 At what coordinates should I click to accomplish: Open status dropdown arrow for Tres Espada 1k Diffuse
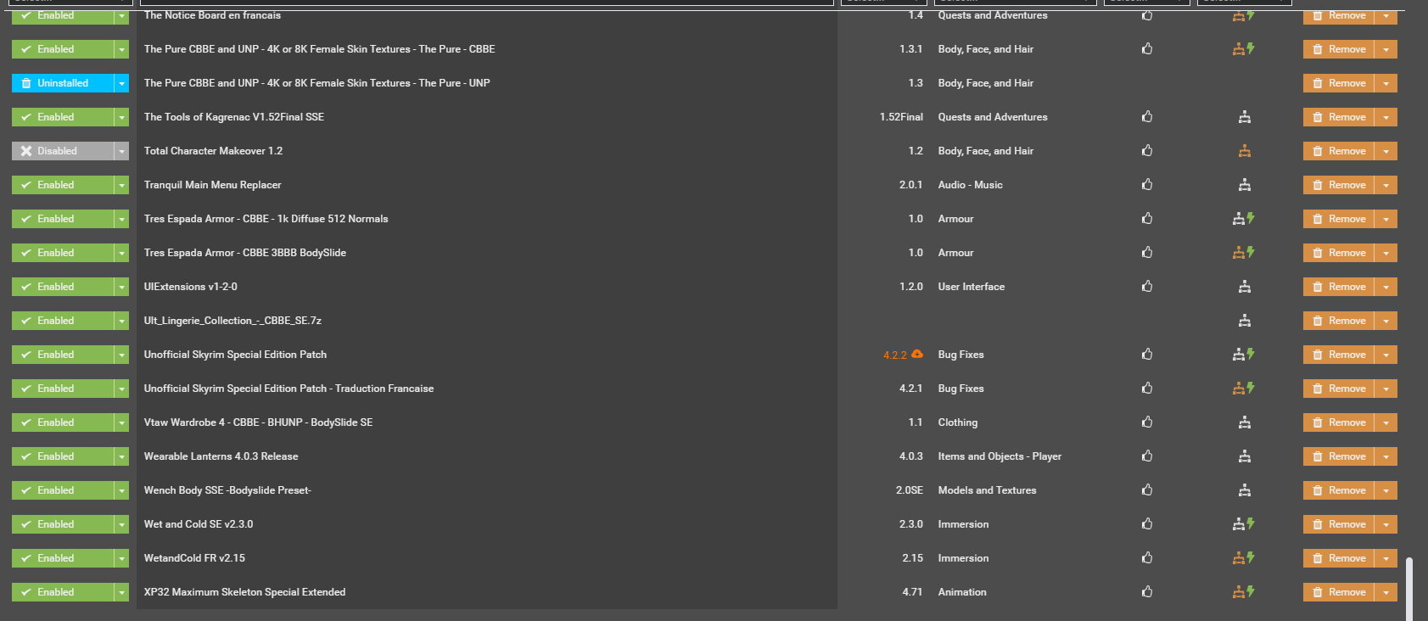point(121,219)
